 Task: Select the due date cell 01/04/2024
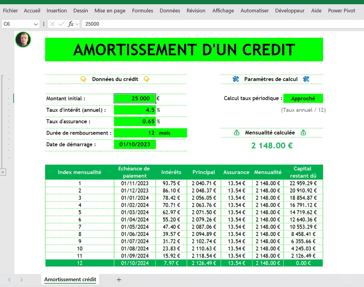(x=135, y=220)
